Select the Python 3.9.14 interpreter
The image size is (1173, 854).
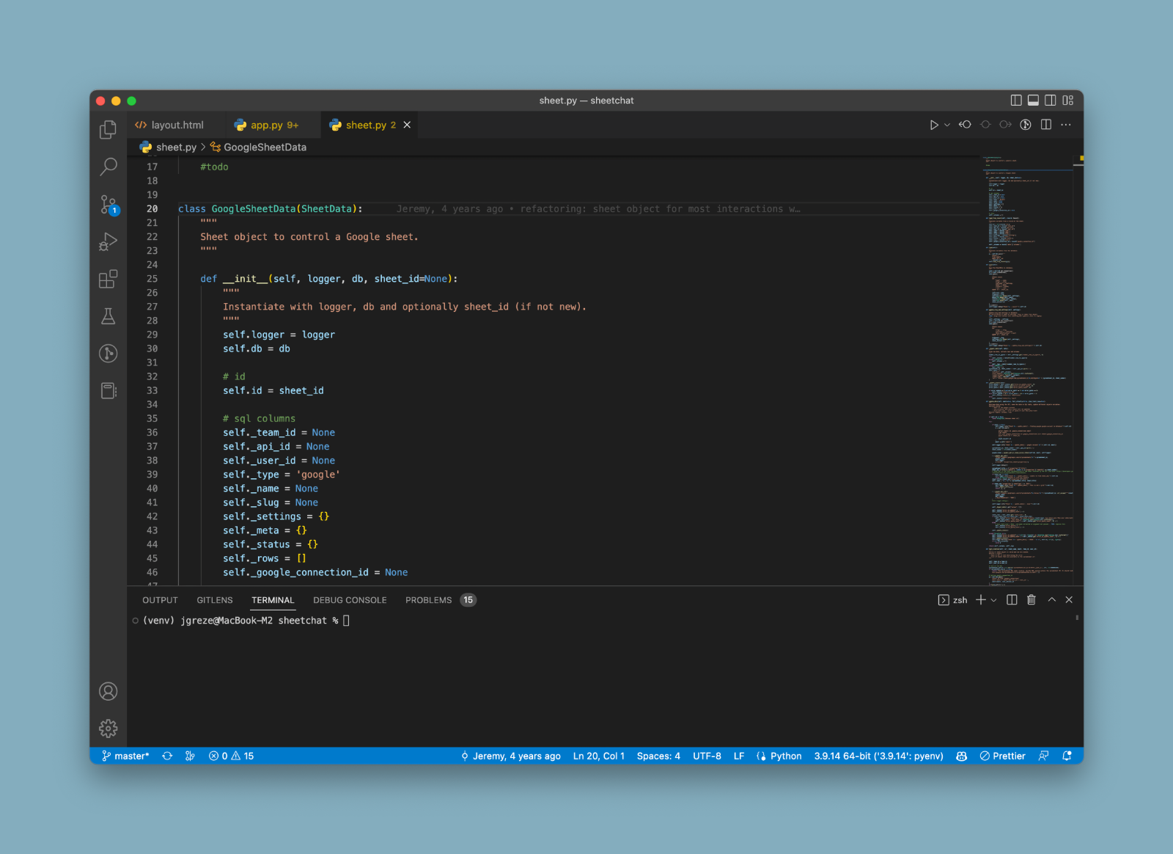(x=878, y=756)
